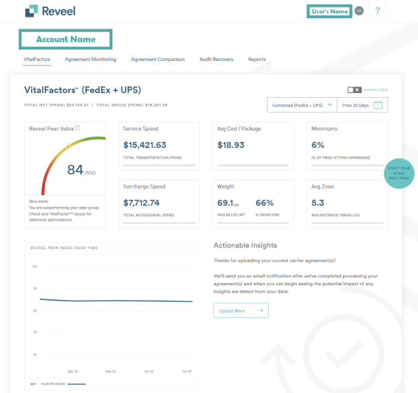Open the help question mark icon
The image size is (418, 393).
377,11
